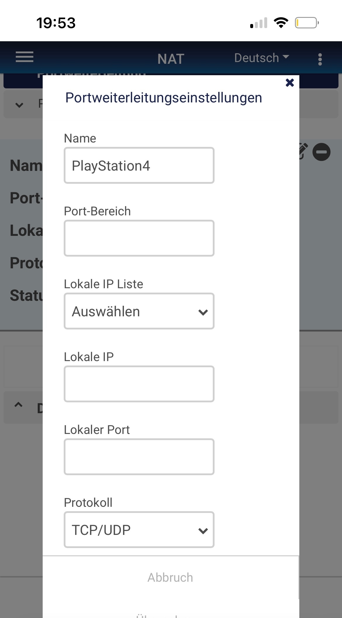Focus the Name field containing PlayStation4

[139, 165]
